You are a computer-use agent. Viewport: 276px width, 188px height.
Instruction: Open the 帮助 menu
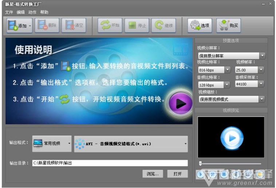pyautogui.click(x=44, y=12)
